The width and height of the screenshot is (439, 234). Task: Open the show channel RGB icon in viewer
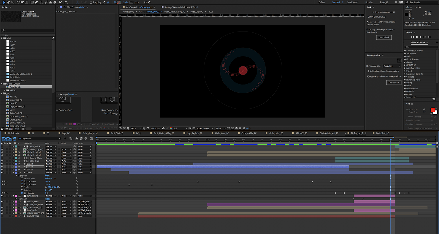[x=171, y=128]
